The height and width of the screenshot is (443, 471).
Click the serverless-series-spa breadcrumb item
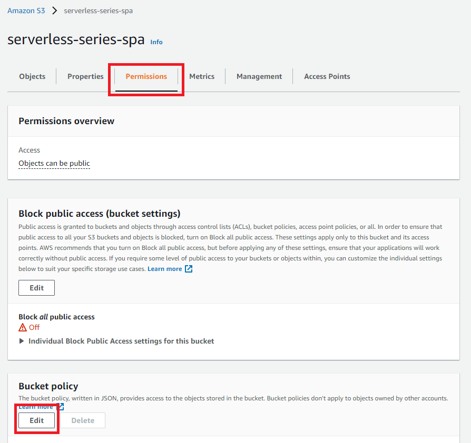(x=98, y=11)
